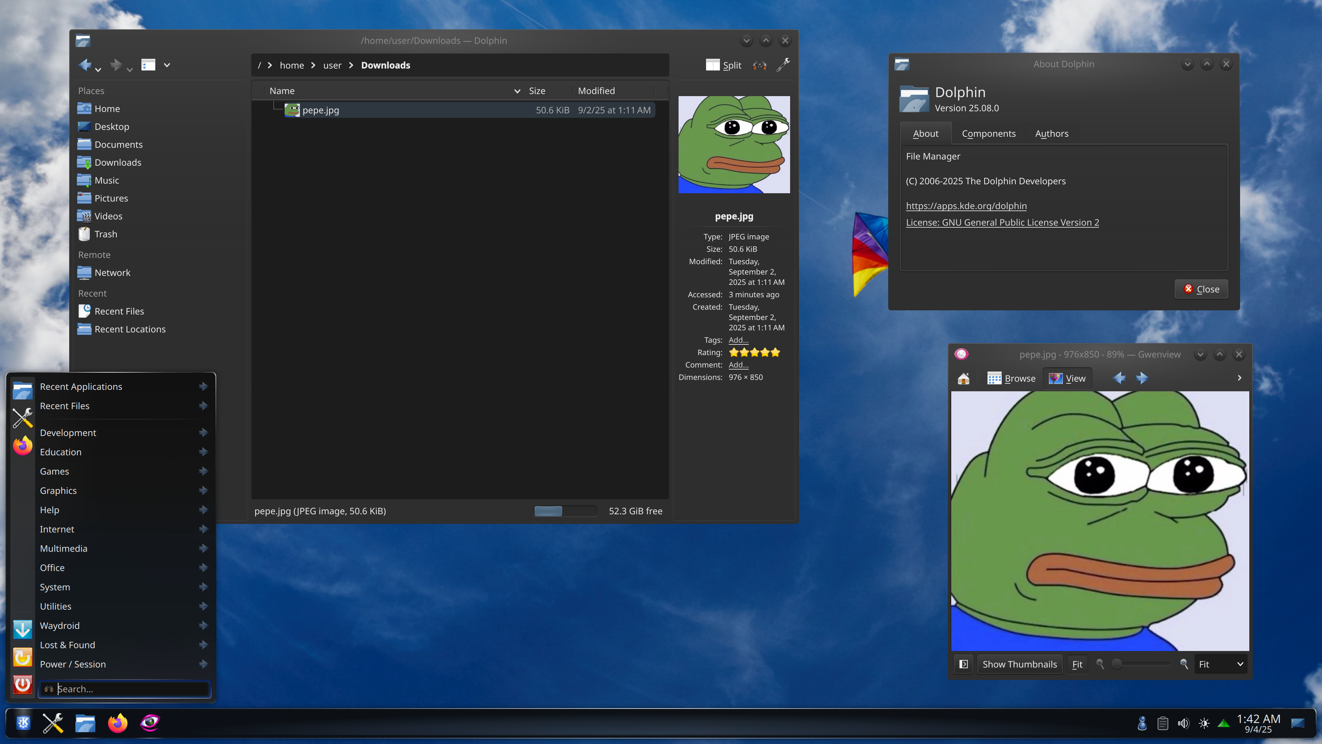Expand the chevron after 'user' in breadcrumb
Image resolution: width=1322 pixels, height=744 pixels.
[351, 65]
